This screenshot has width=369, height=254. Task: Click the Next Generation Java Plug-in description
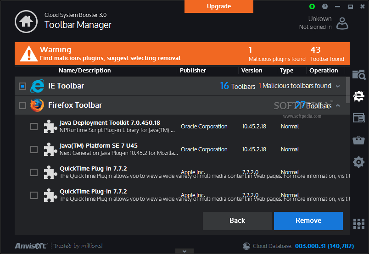(118, 153)
